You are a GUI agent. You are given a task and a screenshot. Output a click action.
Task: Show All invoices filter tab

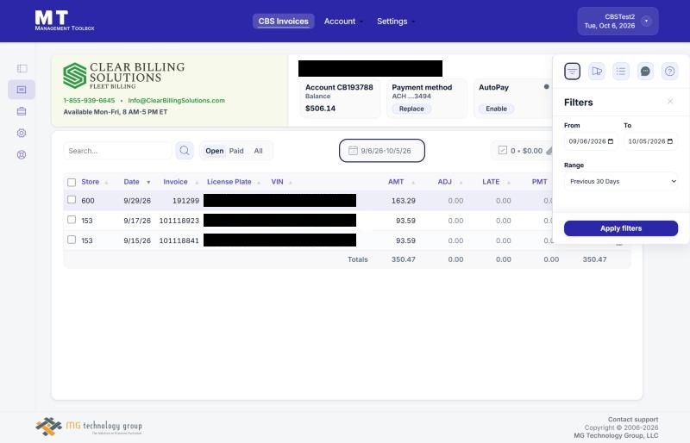coord(258,151)
